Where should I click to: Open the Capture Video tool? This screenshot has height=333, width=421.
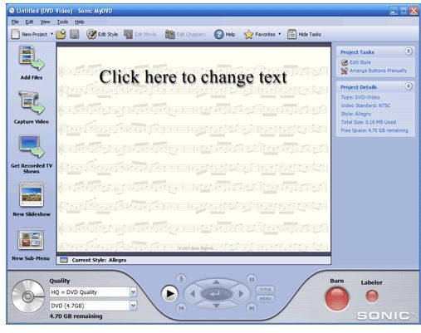coord(32,103)
